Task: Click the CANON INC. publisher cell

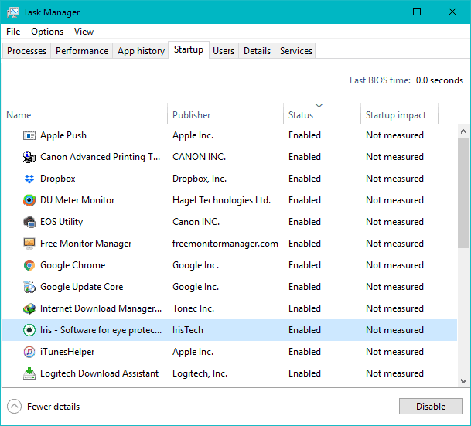Action: (x=200, y=157)
